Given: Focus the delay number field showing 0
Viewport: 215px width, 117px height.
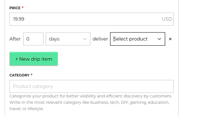Looking at the screenshot, I should tap(33, 39).
